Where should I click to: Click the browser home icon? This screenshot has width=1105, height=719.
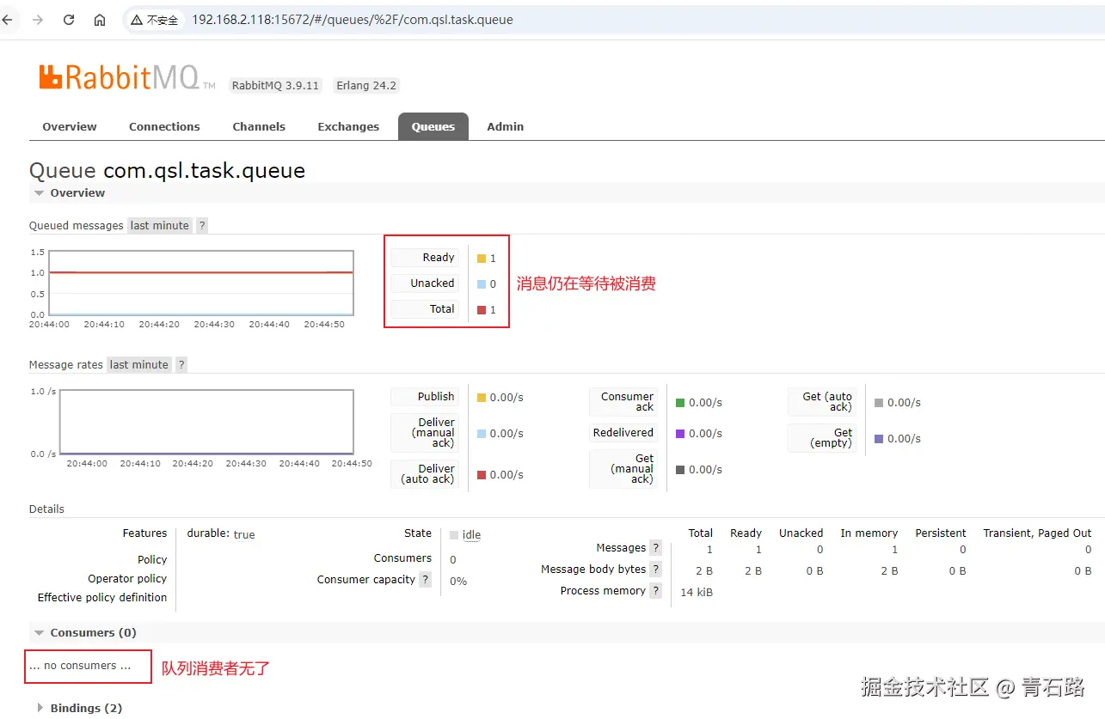[x=99, y=19]
